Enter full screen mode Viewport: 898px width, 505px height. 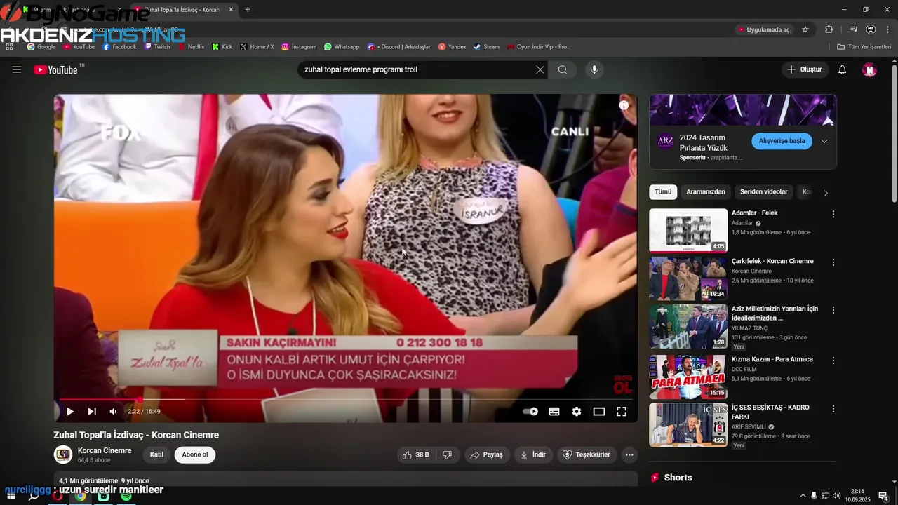pos(622,412)
